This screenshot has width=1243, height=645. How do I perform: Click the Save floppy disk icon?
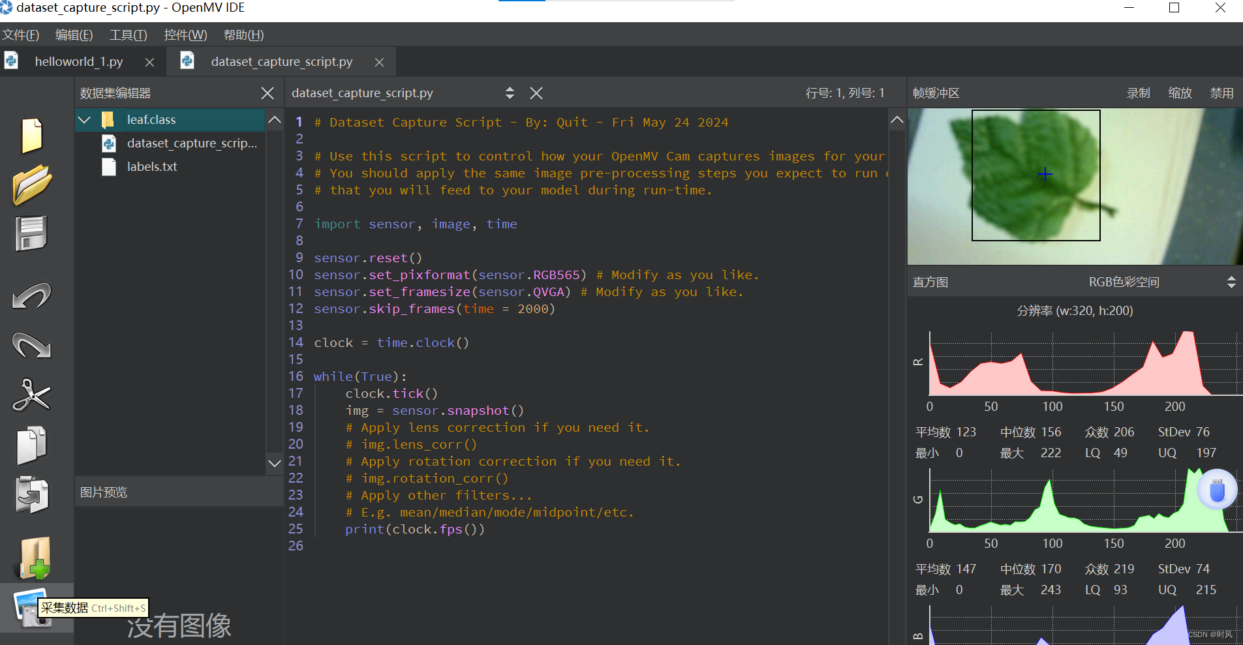click(31, 233)
